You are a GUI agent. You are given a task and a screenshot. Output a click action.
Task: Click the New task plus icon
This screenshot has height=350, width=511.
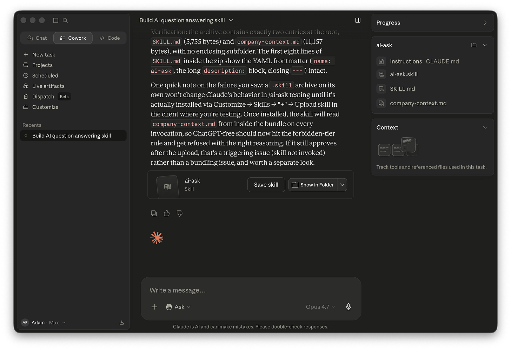tap(26, 54)
